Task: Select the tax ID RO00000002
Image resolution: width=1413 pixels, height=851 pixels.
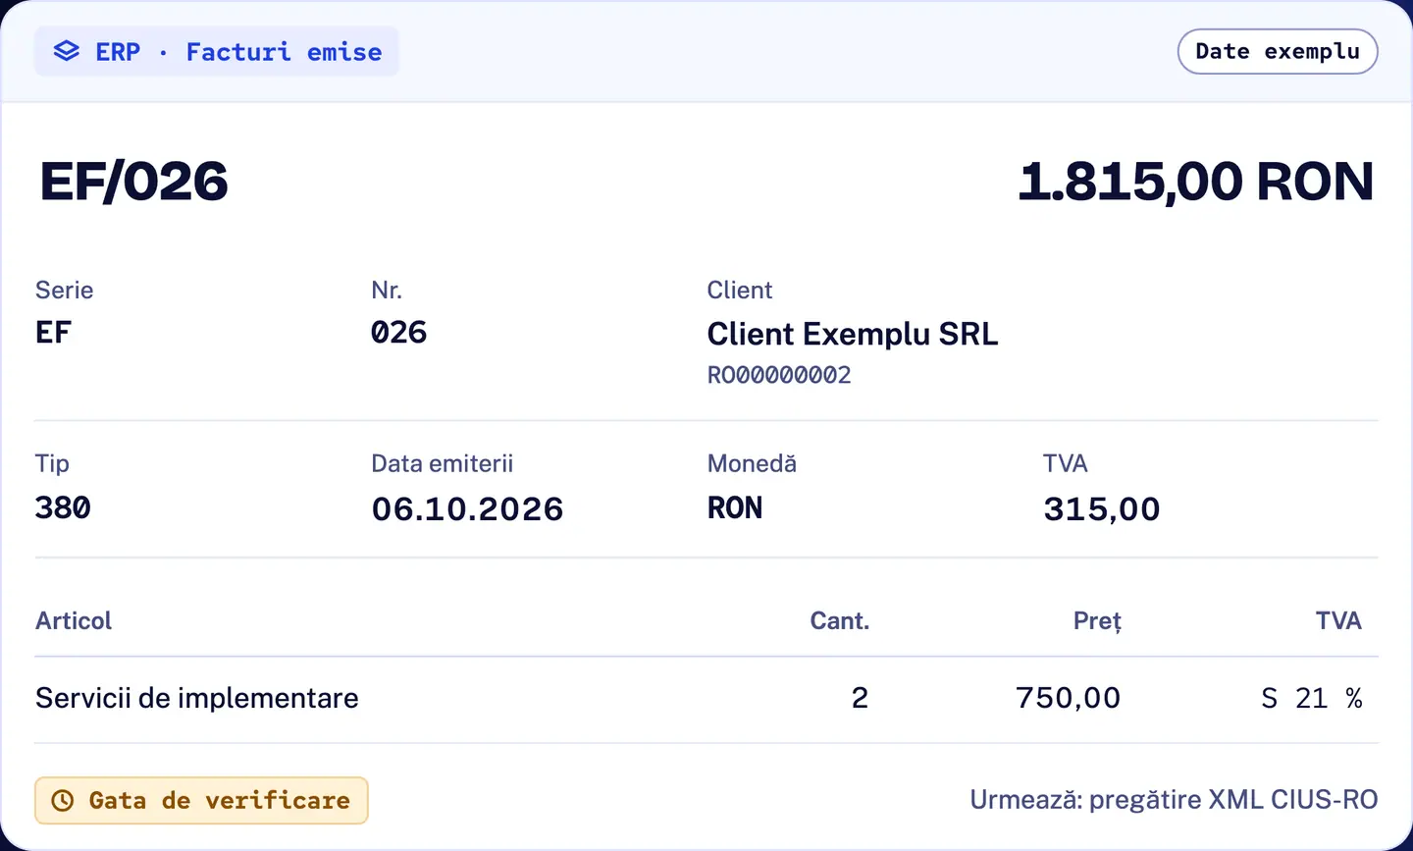Action: pyautogui.click(x=779, y=375)
